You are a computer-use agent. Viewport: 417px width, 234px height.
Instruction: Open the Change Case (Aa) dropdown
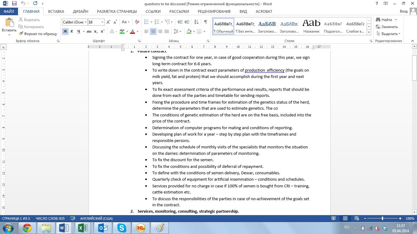pos(125,22)
